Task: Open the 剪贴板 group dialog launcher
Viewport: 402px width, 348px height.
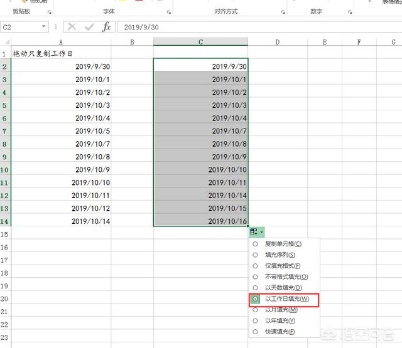Action: 50,12
